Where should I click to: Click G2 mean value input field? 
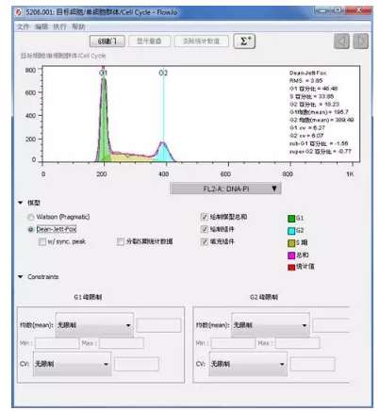[331, 325]
